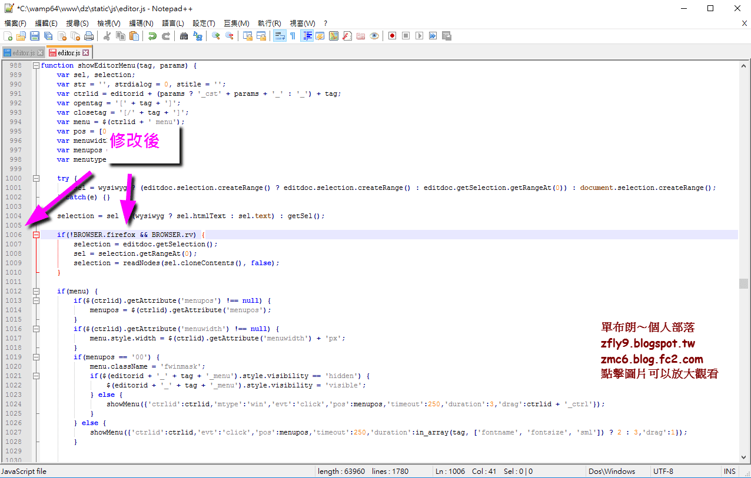Toggle the indent guide display

point(307,36)
